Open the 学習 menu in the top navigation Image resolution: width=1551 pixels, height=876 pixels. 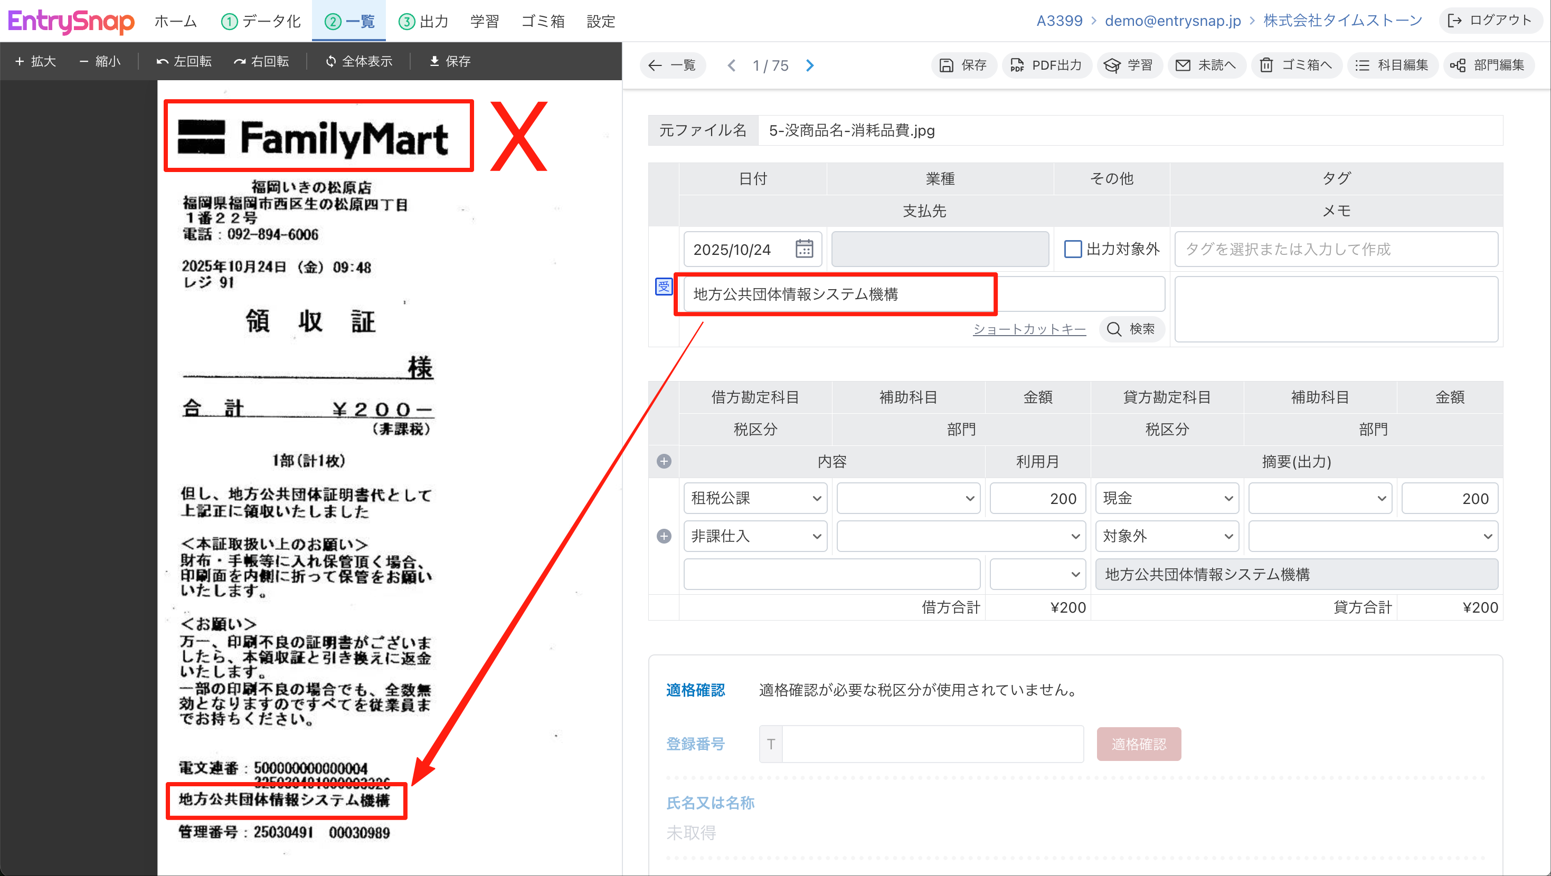pos(485,21)
